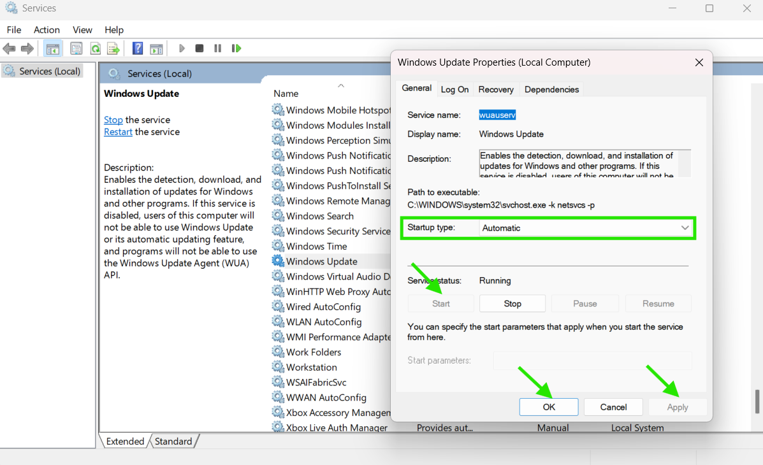Click the Stop the service link
Image resolution: width=763 pixels, height=465 pixels.
click(113, 120)
